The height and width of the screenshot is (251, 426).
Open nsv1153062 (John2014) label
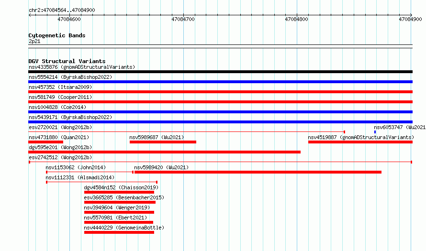point(76,167)
